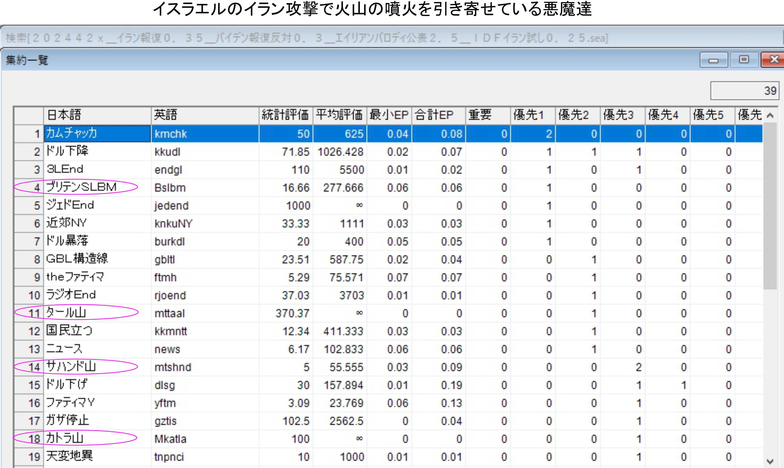
Task: Click the ftmh English cell
Action: (205, 278)
